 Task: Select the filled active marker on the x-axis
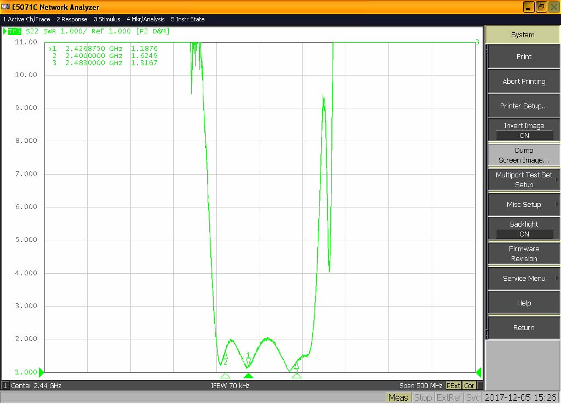click(248, 376)
